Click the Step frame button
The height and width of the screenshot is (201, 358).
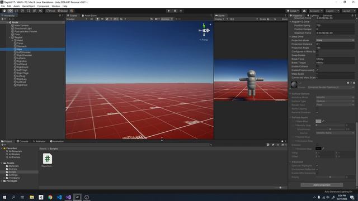[181, 11]
